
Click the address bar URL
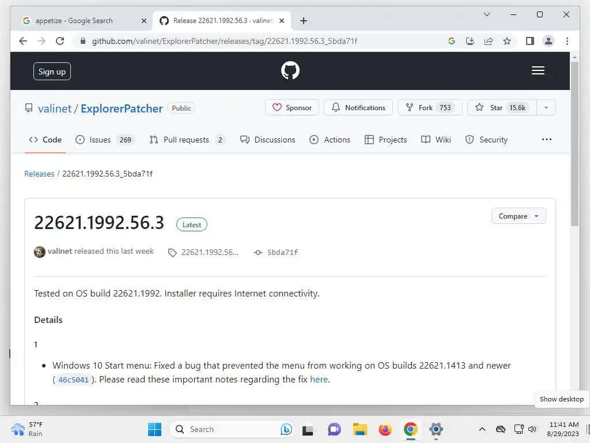click(x=225, y=41)
